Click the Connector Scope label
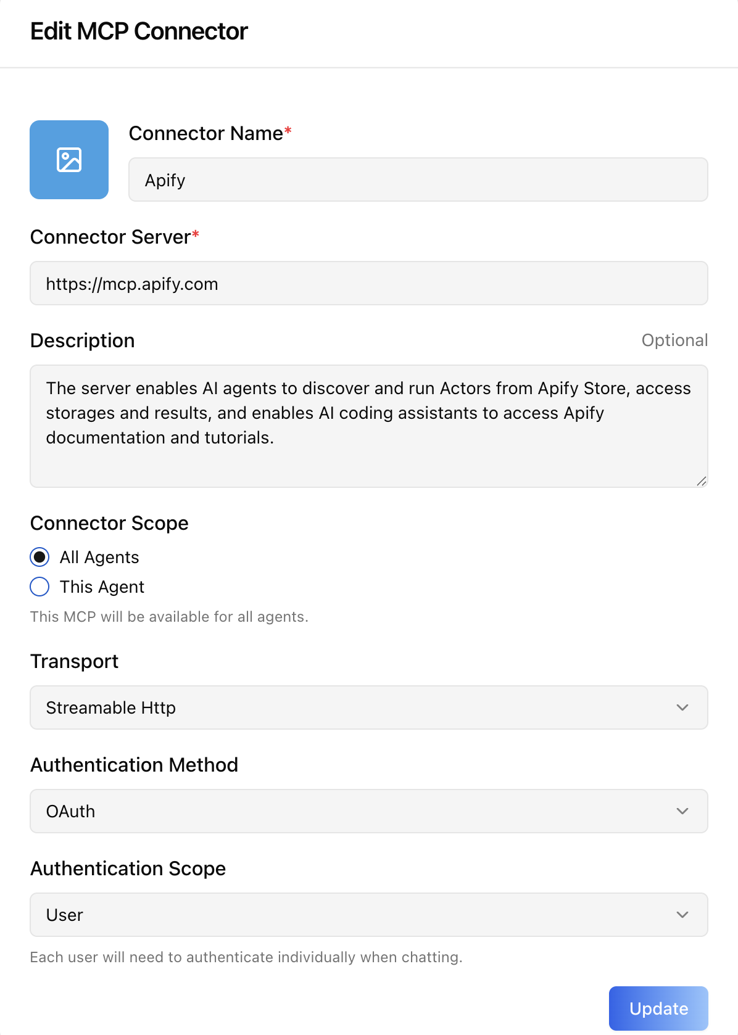This screenshot has height=1035, width=738. pos(109,523)
